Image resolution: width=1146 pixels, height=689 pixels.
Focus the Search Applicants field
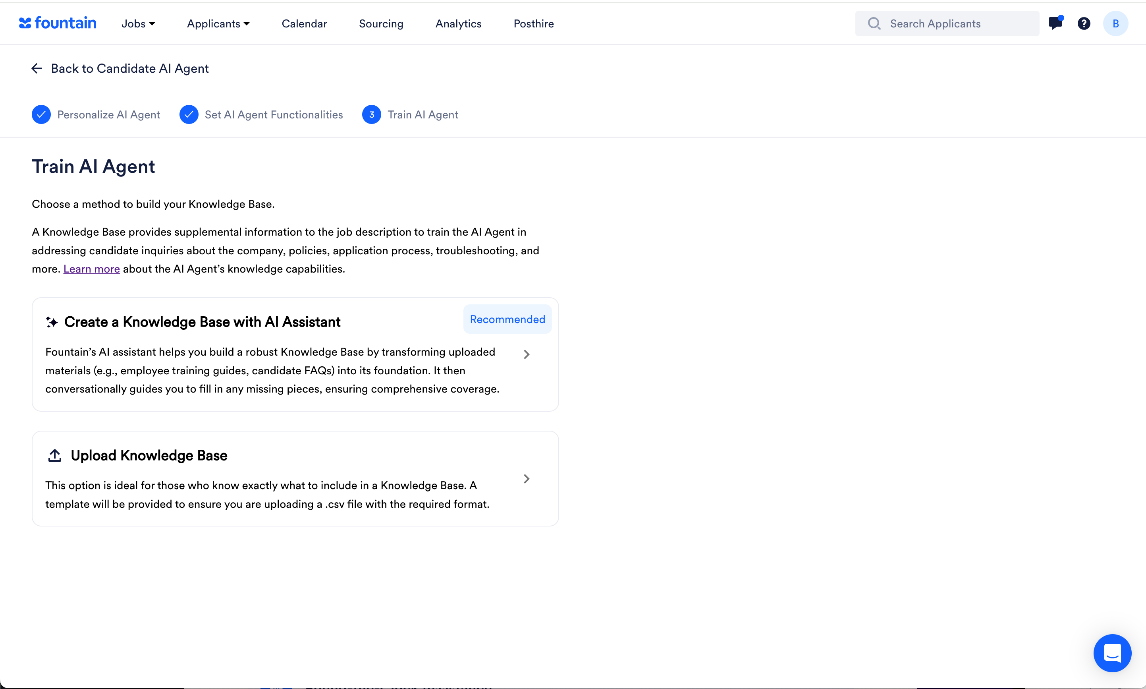[947, 24]
